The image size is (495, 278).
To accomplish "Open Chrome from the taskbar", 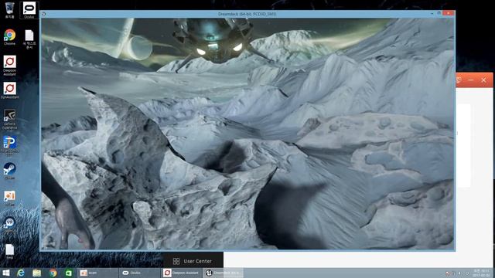I will [53, 273].
